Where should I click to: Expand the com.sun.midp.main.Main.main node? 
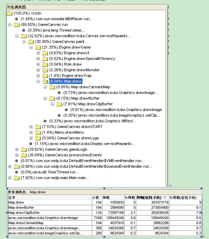click(10, 178)
